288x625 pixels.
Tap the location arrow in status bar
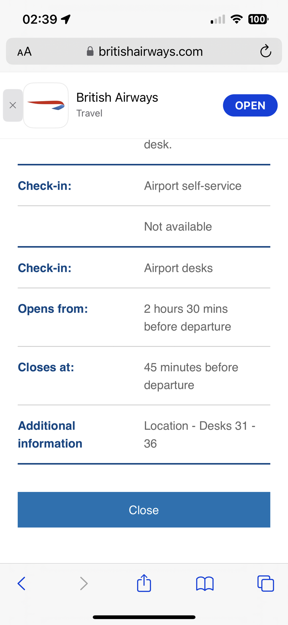(x=66, y=19)
